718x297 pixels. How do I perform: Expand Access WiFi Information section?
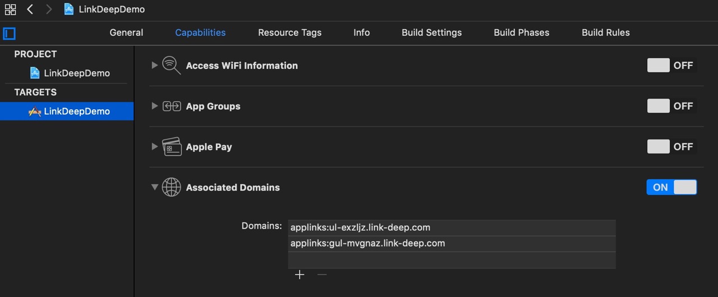[154, 66]
